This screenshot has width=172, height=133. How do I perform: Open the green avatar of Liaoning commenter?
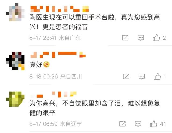coord(15,99)
